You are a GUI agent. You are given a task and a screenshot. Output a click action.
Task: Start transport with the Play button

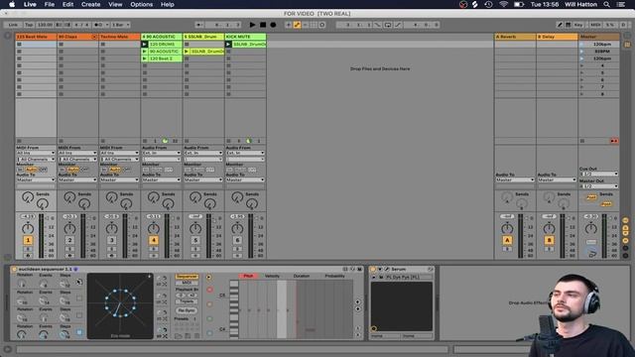[x=252, y=25]
